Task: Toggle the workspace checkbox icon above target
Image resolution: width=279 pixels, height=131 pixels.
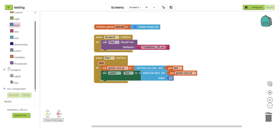Action: pos(270,84)
